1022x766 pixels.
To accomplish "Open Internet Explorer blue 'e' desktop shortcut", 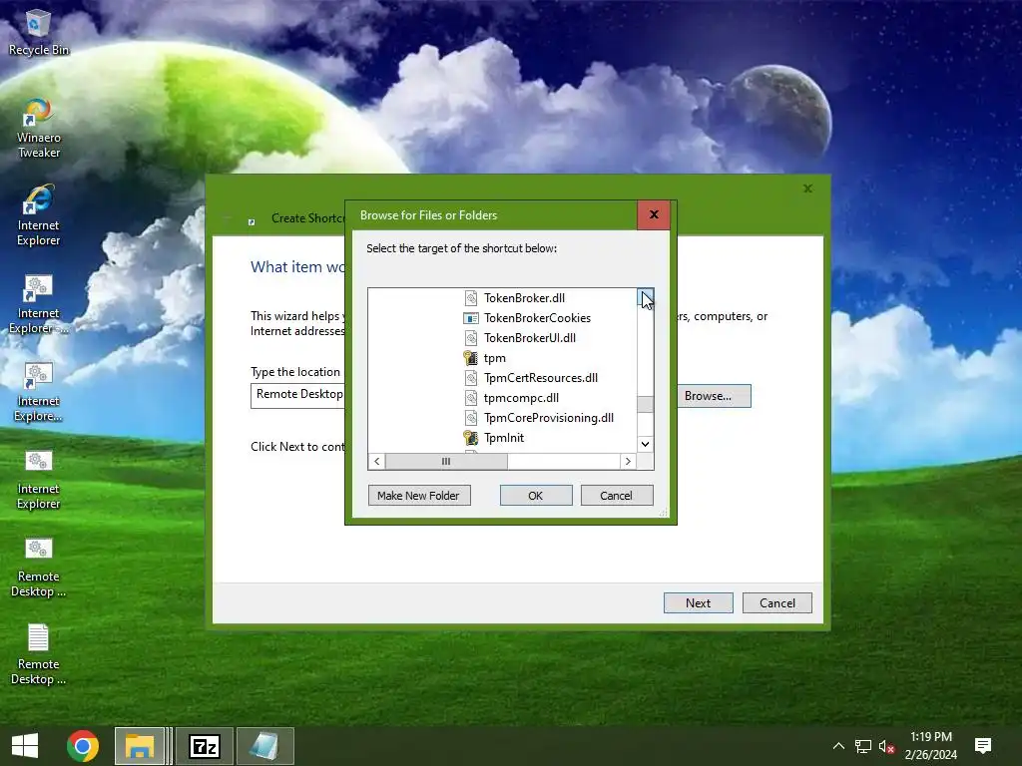I will tap(39, 215).
